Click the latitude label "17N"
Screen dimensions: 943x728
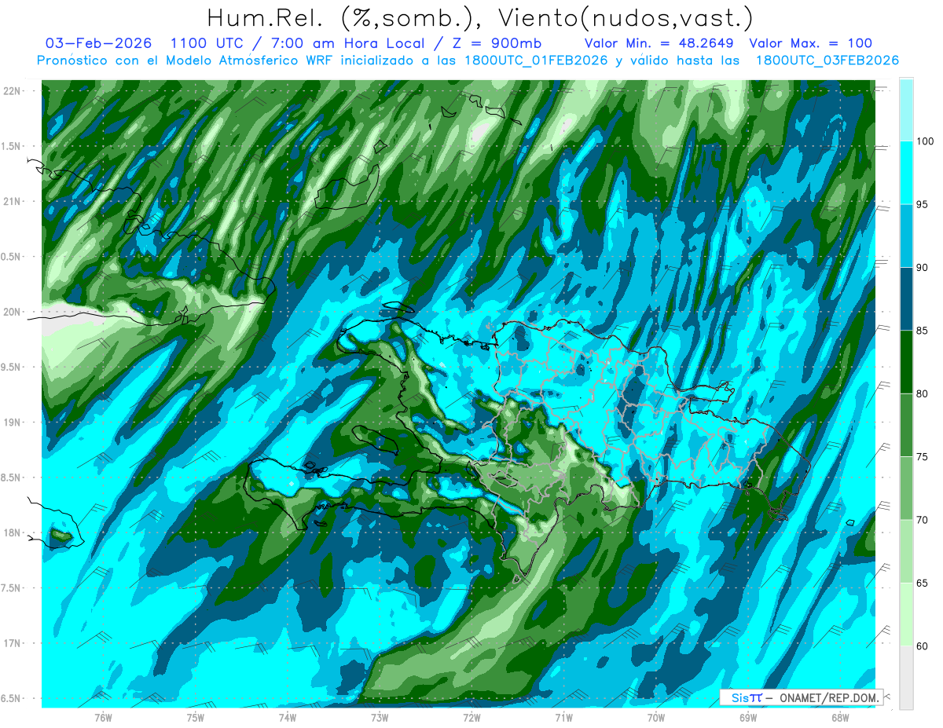point(12,643)
